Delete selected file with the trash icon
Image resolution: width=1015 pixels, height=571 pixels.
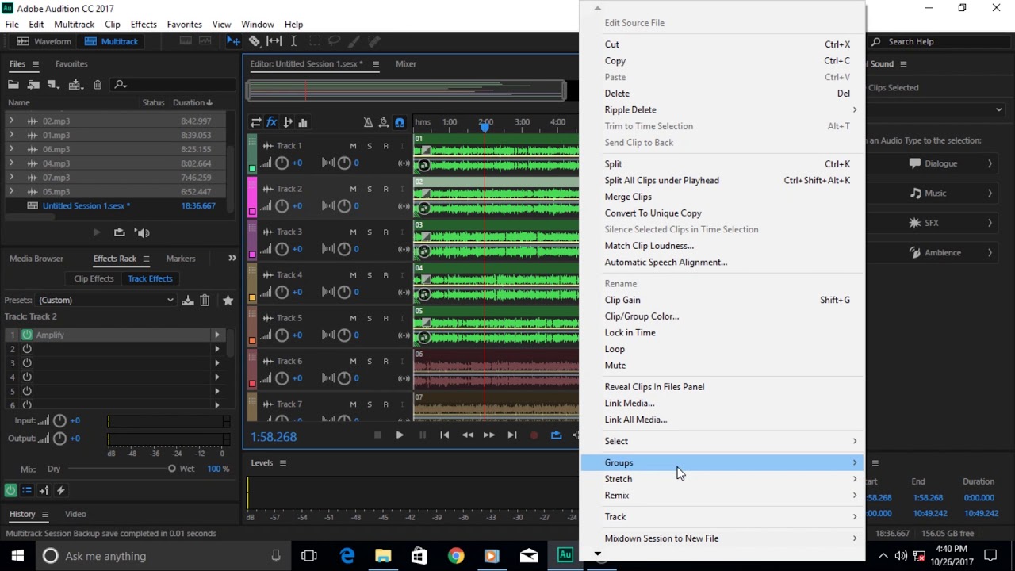(98, 85)
